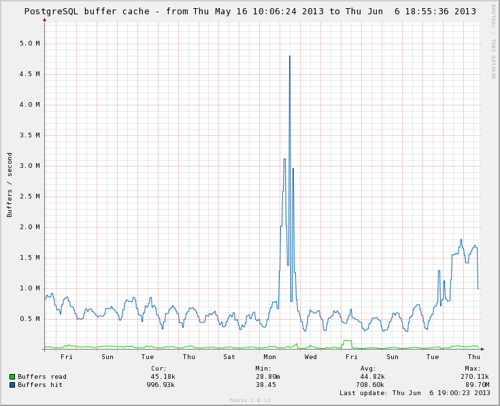The width and height of the screenshot is (500, 406).
Task: Click the 5.0 M y-axis tick label
Action: pos(29,44)
